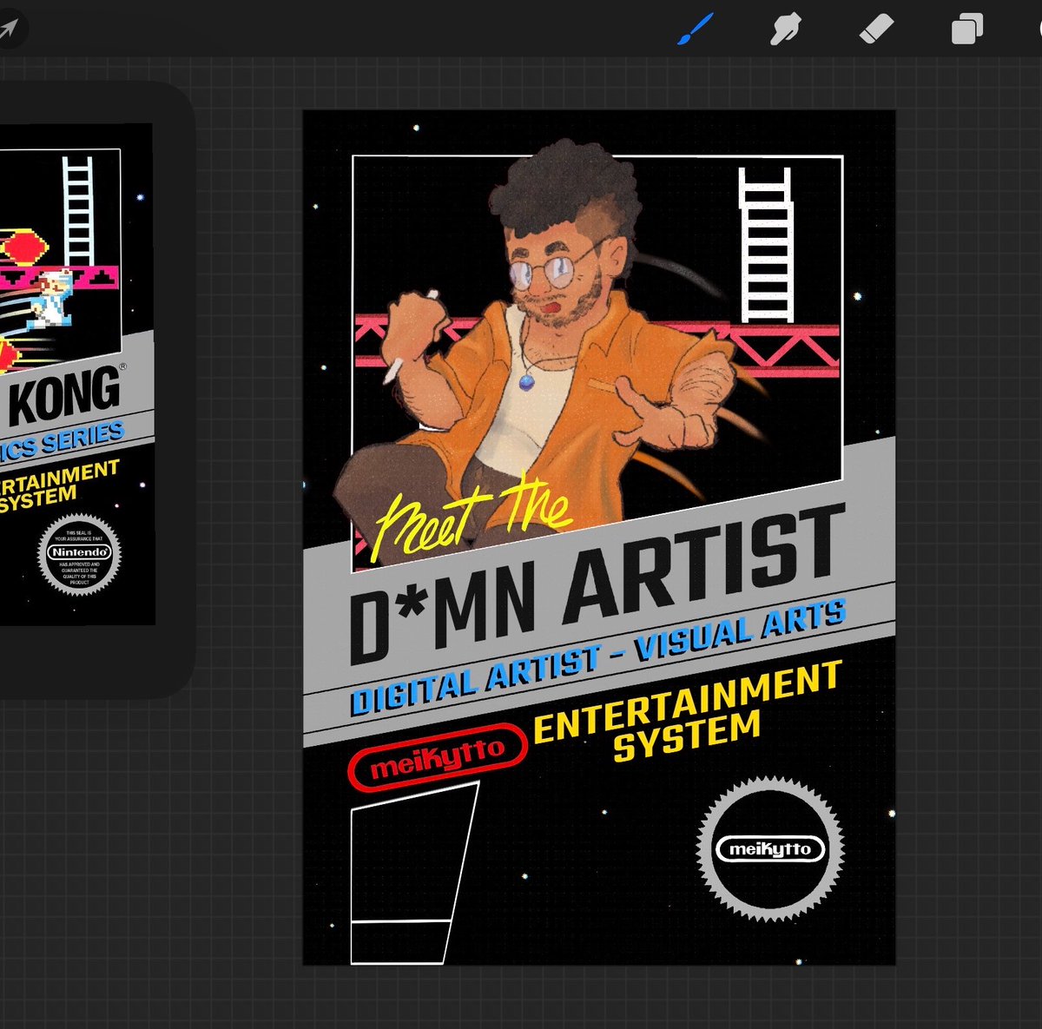Tap the yellow 'ENTERTAINMENT SYSTEM' text on canvas

687,712
